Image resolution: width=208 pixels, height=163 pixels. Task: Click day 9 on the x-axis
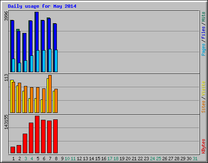pyautogui.click(x=62, y=159)
